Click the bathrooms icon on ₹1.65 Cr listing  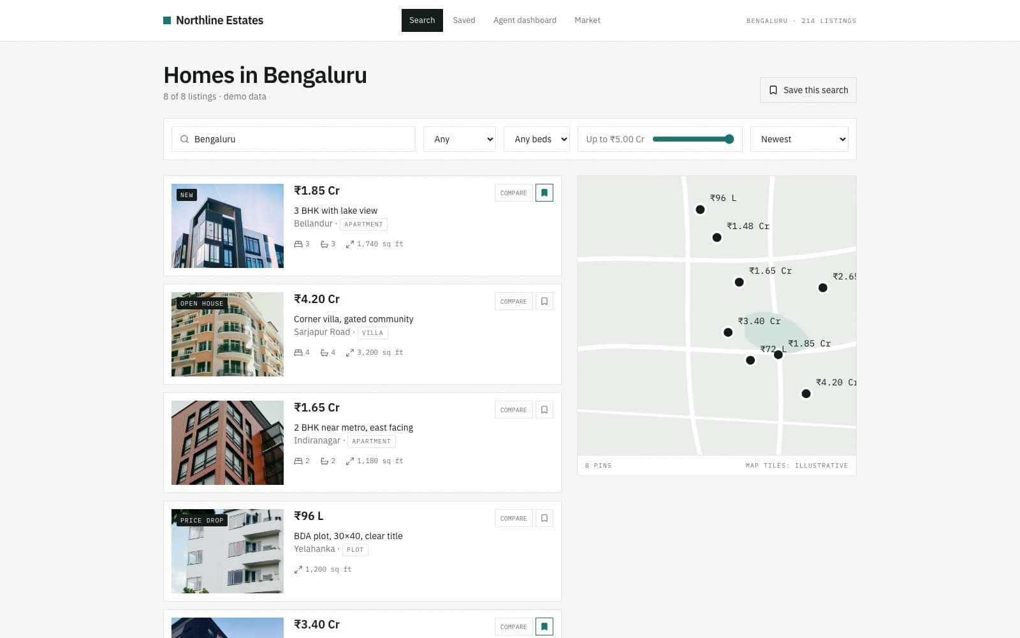click(x=324, y=461)
